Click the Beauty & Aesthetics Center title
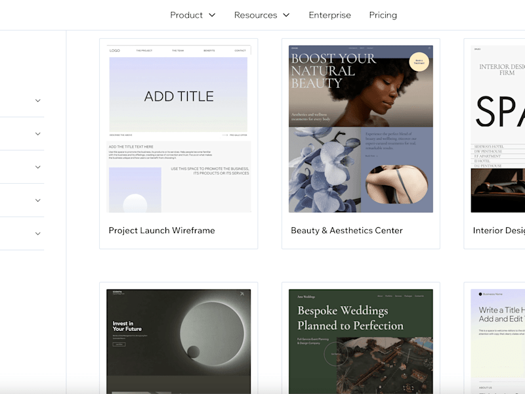The image size is (525, 394). pyautogui.click(x=346, y=230)
